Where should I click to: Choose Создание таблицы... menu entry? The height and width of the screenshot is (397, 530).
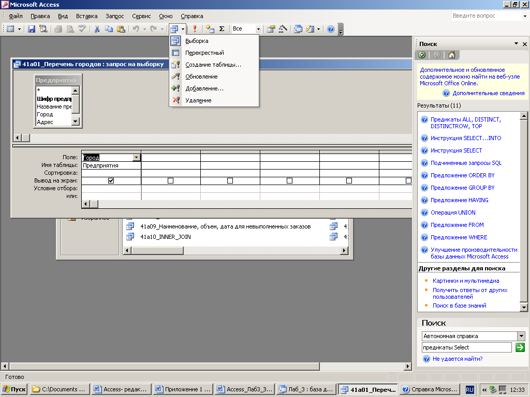(x=214, y=65)
